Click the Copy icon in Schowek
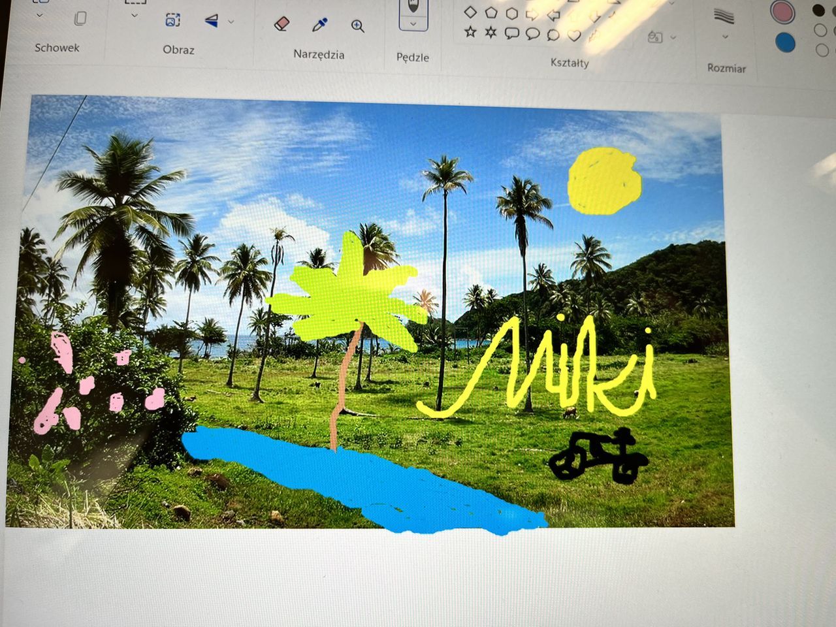Screen dimensions: 836x627 tap(80, 18)
